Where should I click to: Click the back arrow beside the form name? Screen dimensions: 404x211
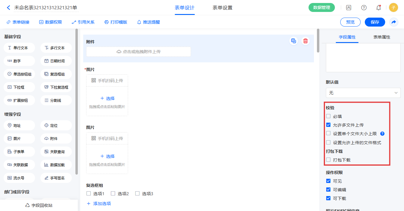(8, 8)
